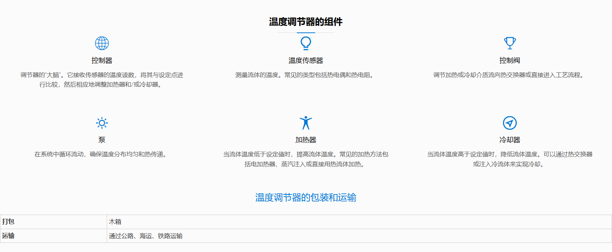The height and width of the screenshot is (252, 612).
Task: Select the 温度传感器 heading
Action: pos(306,61)
